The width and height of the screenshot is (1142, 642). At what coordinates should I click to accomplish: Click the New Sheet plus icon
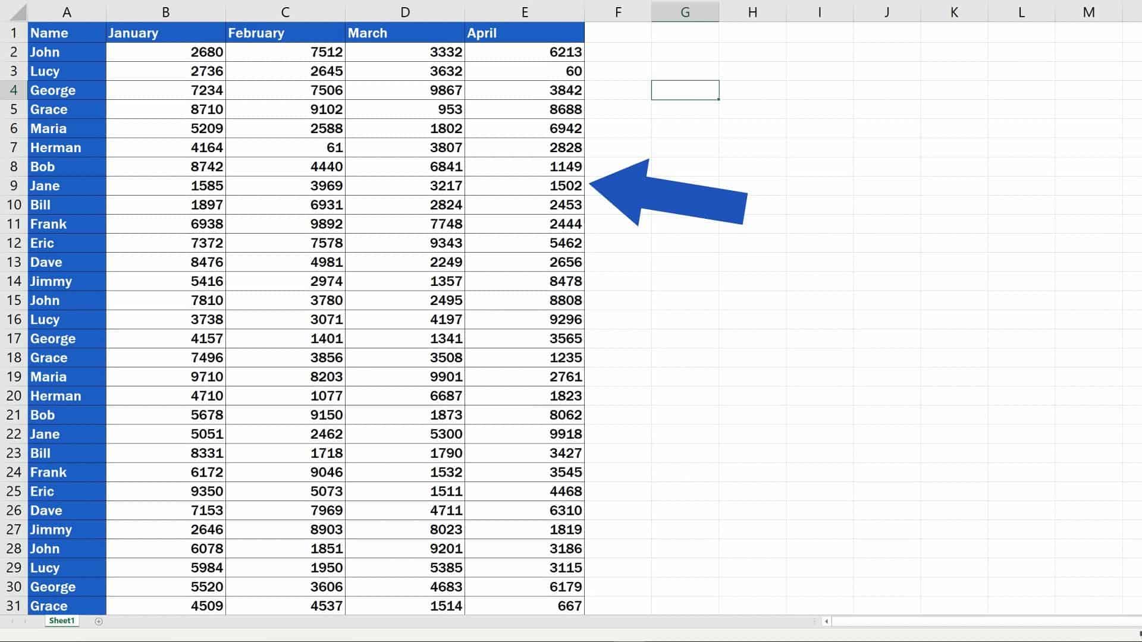tap(98, 621)
